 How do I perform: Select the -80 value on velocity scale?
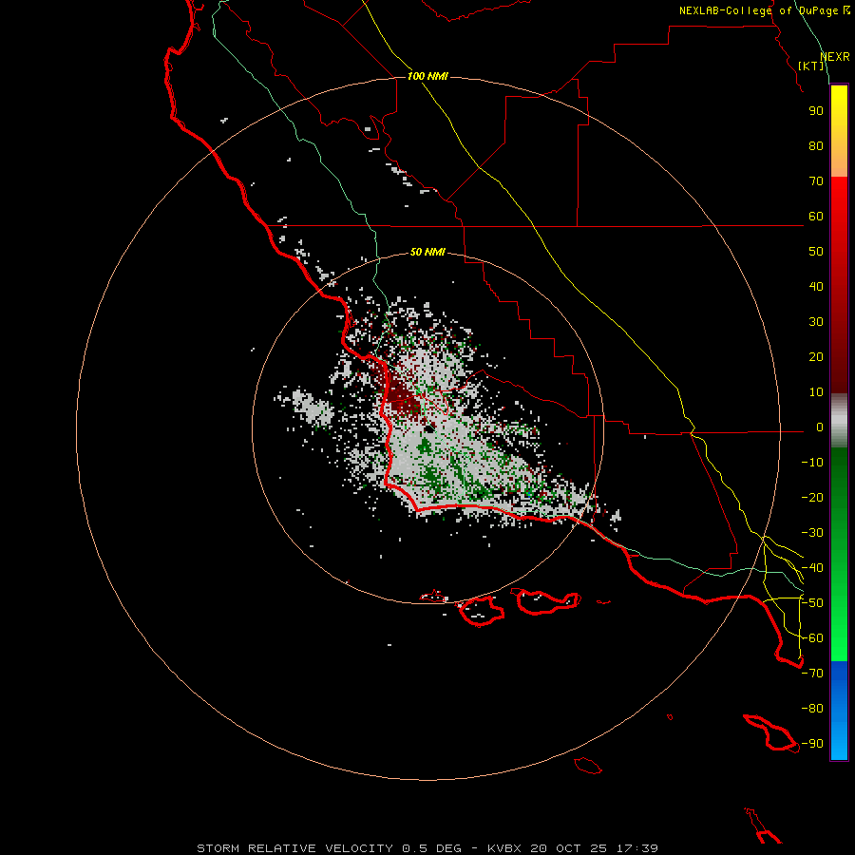812,709
